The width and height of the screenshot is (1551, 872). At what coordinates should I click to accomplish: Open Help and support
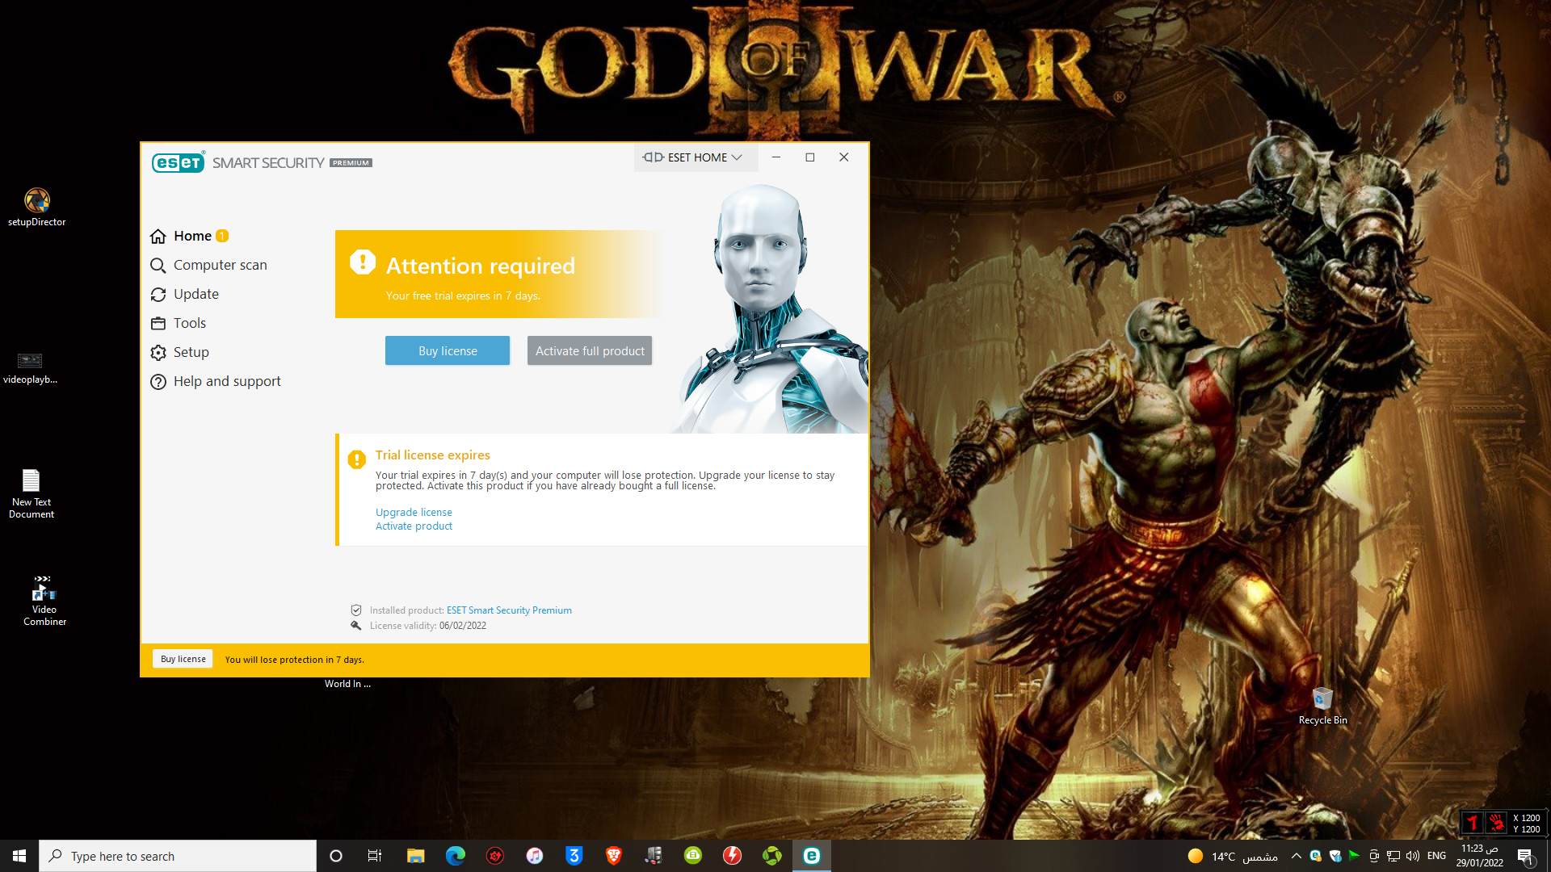point(216,381)
